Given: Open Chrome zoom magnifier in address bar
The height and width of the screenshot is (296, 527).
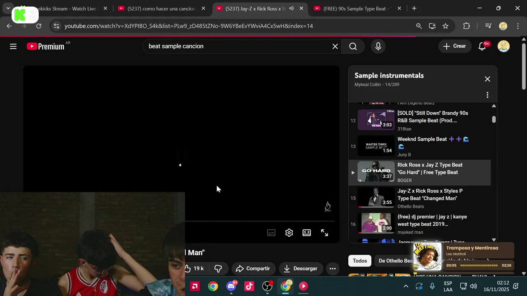Looking at the screenshot, I should pyautogui.click(x=419, y=26).
